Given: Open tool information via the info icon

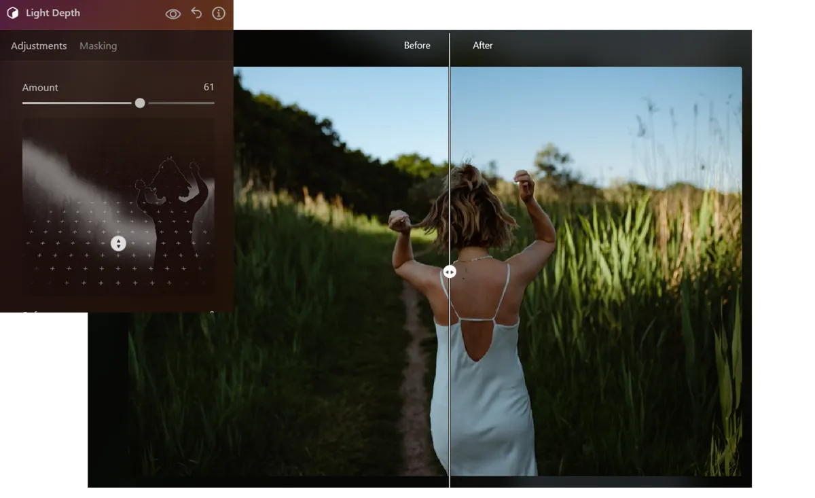Looking at the screenshot, I should 219,13.
